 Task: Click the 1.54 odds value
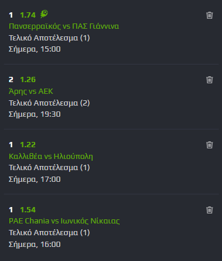coord(28,210)
